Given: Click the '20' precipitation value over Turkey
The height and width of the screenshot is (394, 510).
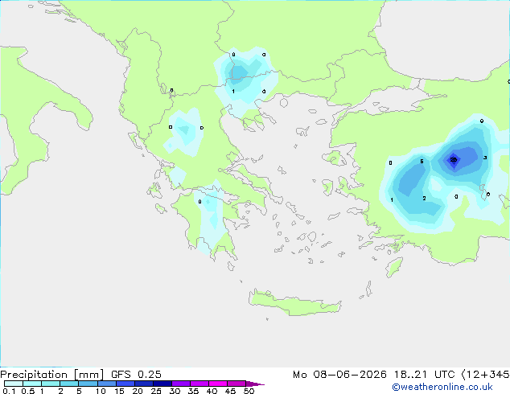Looking at the screenshot, I should [454, 160].
